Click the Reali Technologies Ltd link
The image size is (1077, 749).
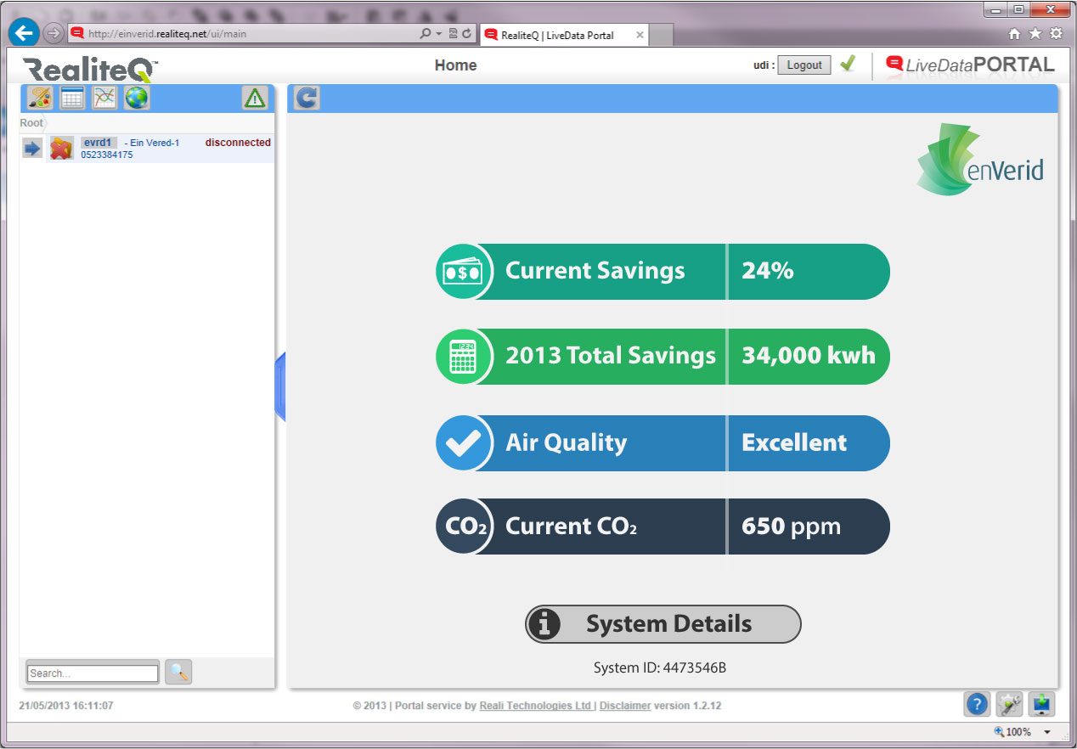(535, 706)
